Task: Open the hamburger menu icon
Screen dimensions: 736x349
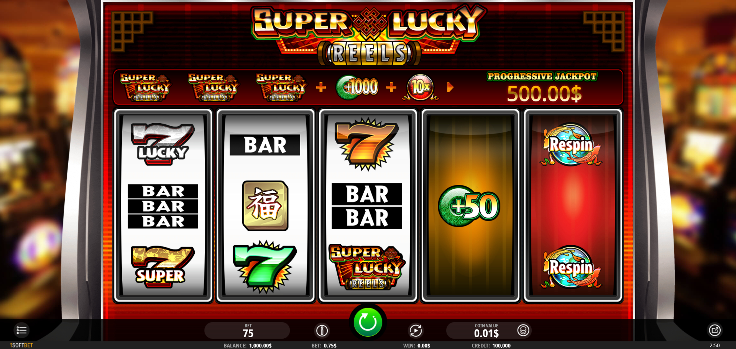Action: click(x=21, y=330)
